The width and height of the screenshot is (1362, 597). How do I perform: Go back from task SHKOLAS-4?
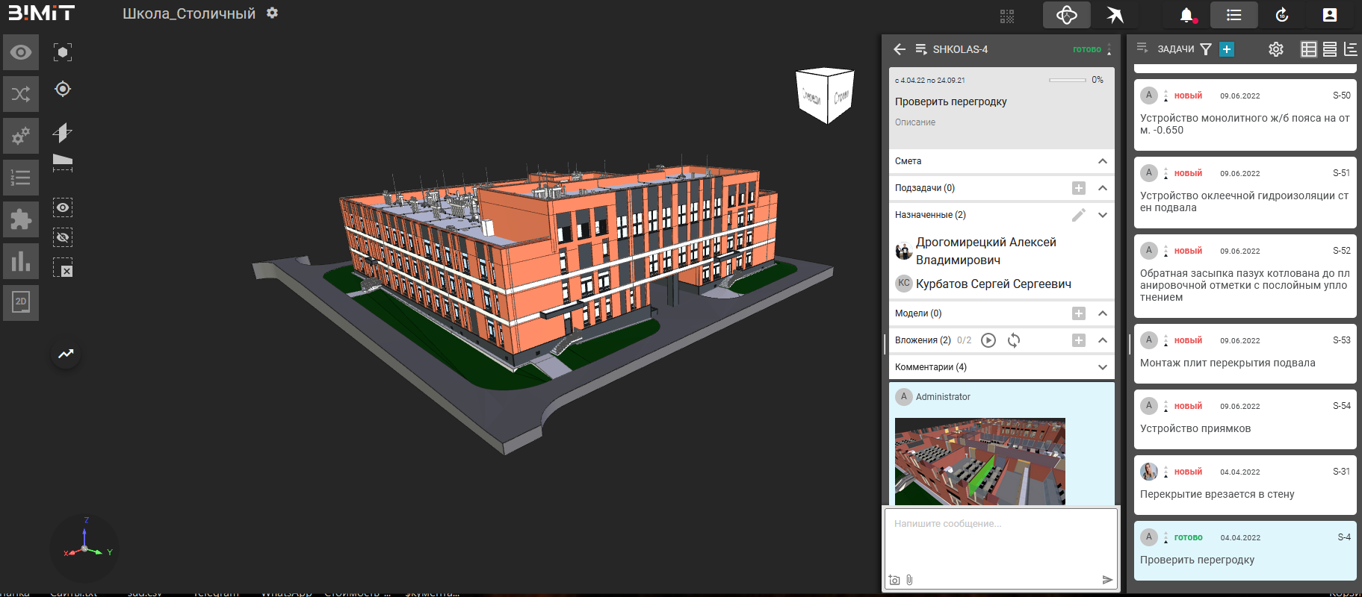coord(900,49)
